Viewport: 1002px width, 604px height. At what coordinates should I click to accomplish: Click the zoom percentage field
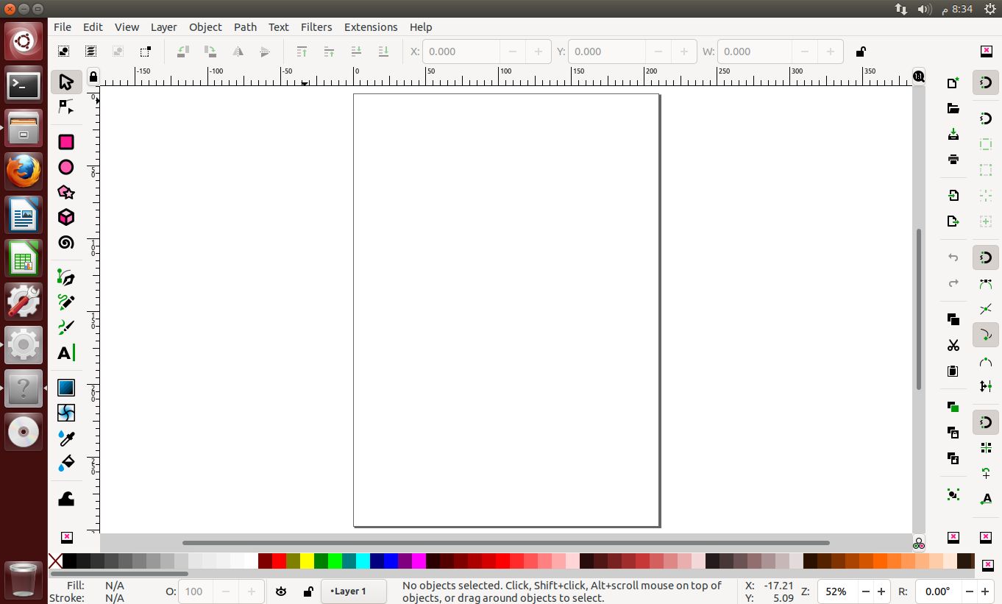[836, 591]
